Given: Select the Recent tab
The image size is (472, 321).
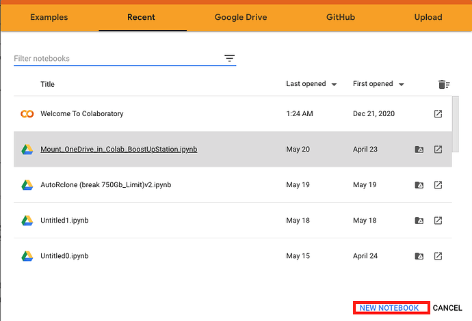Looking at the screenshot, I should (x=141, y=17).
